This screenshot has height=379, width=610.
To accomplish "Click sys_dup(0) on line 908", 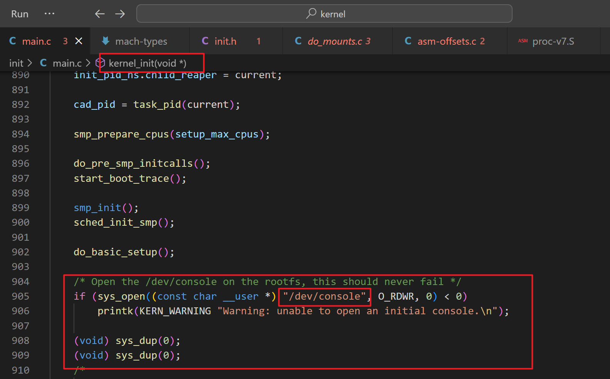I will (x=145, y=341).
